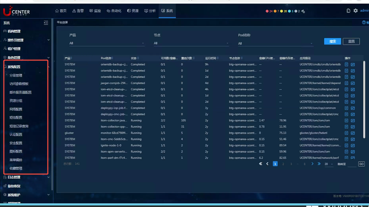Open the 告警 tab
Screen dimensions: 369x207
[78, 11]
